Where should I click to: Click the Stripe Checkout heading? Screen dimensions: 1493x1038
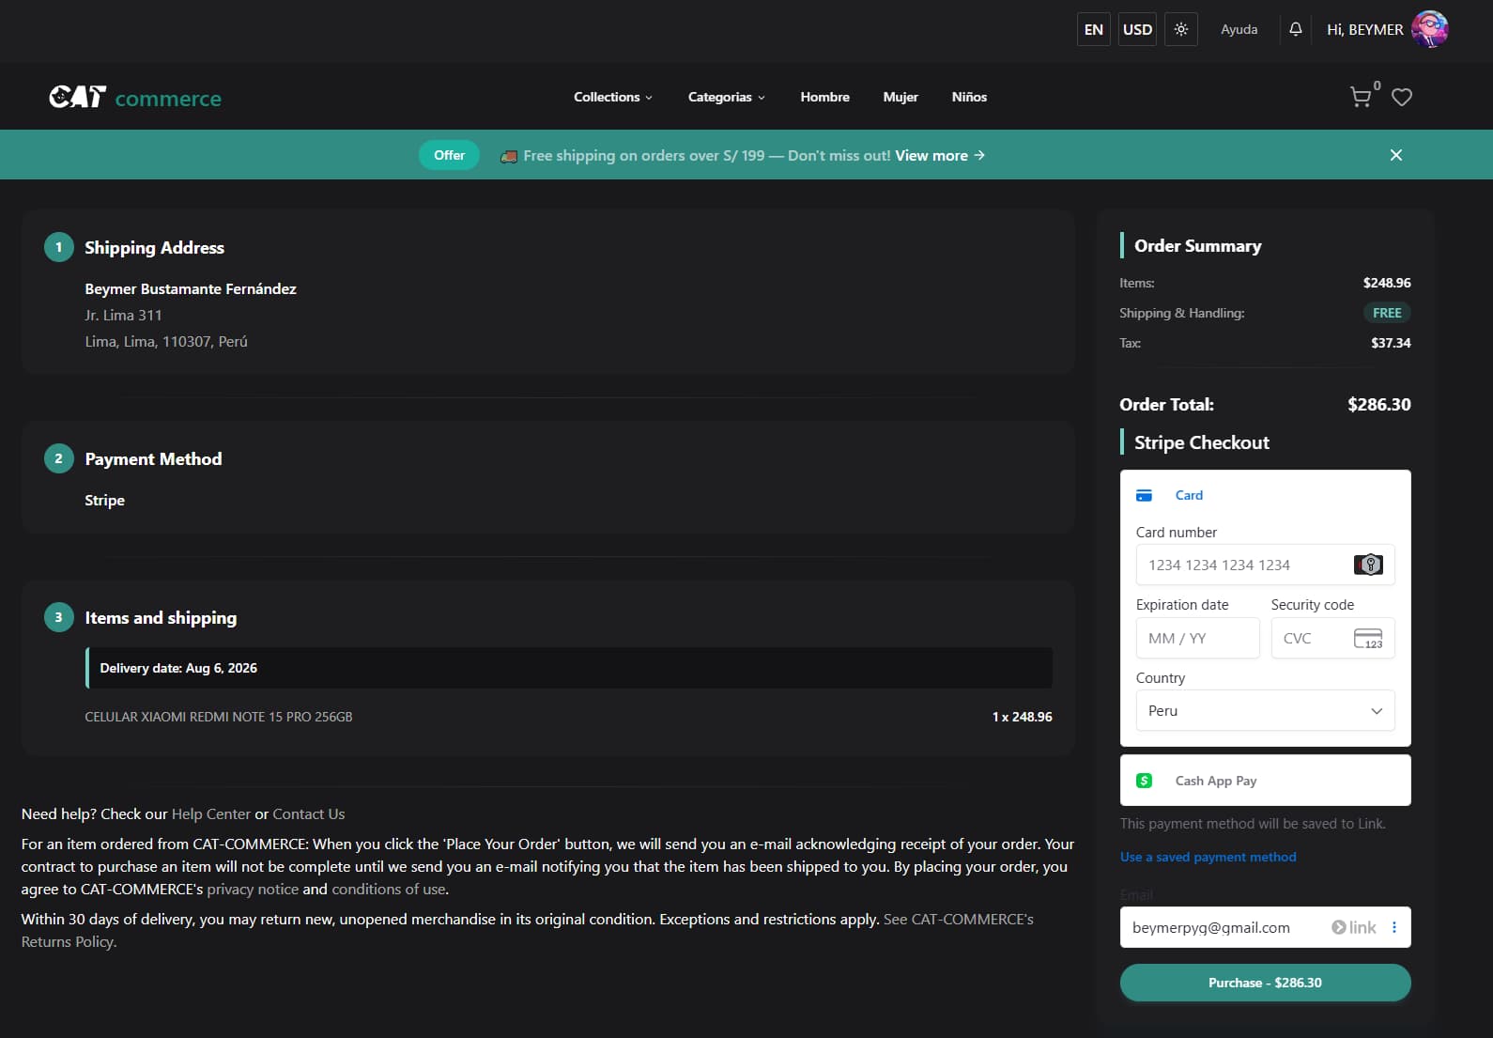pyautogui.click(x=1201, y=442)
